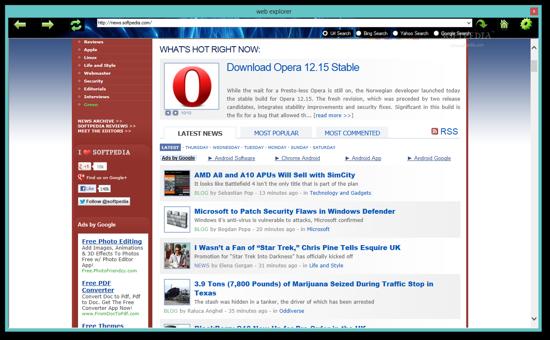Click the marijuana tanker article thumbnail
The image size is (550, 340).
pos(177,292)
